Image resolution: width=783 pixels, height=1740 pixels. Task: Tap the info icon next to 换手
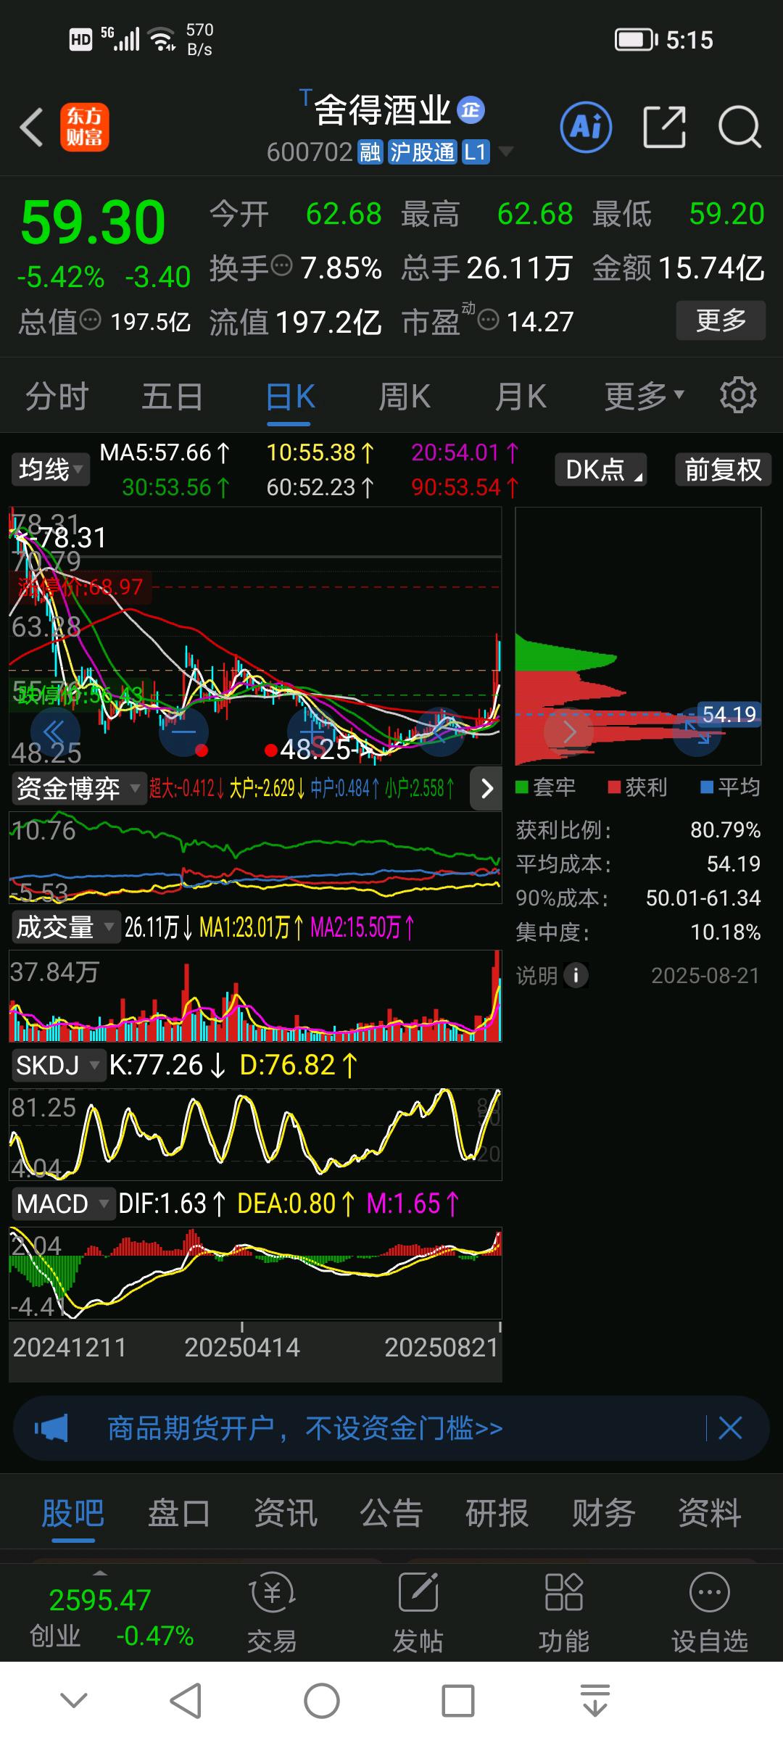pos(281,265)
